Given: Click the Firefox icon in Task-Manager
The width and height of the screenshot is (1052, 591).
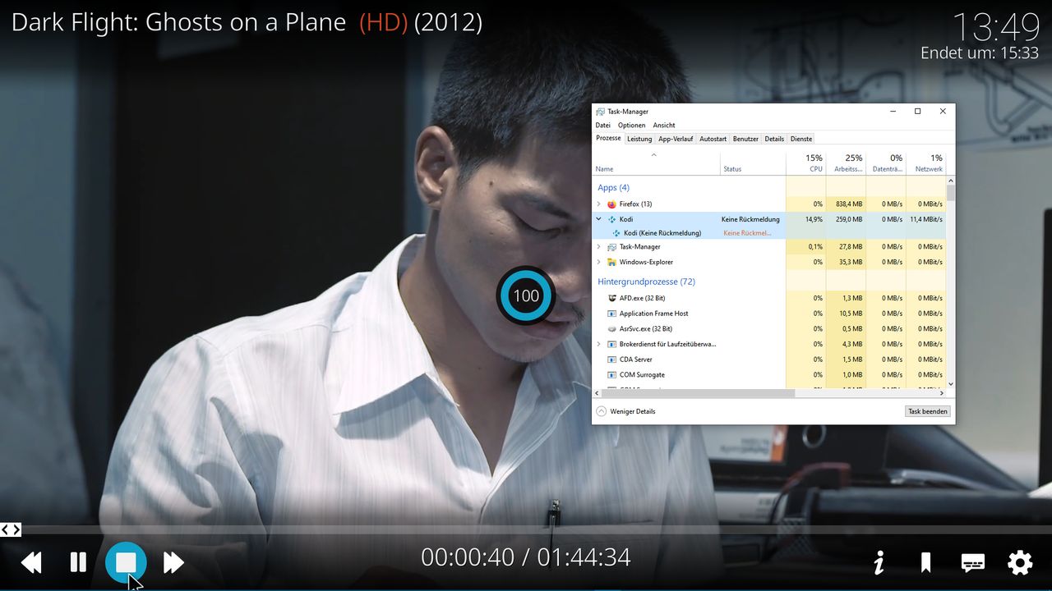Looking at the screenshot, I should click(x=611, y=204).
